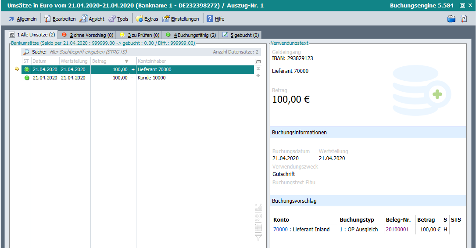The height and width of the screenshot is (248, 476).
Task: Switch to '4 Buchungsfähig' tab
Action: [x=190, y=35]
